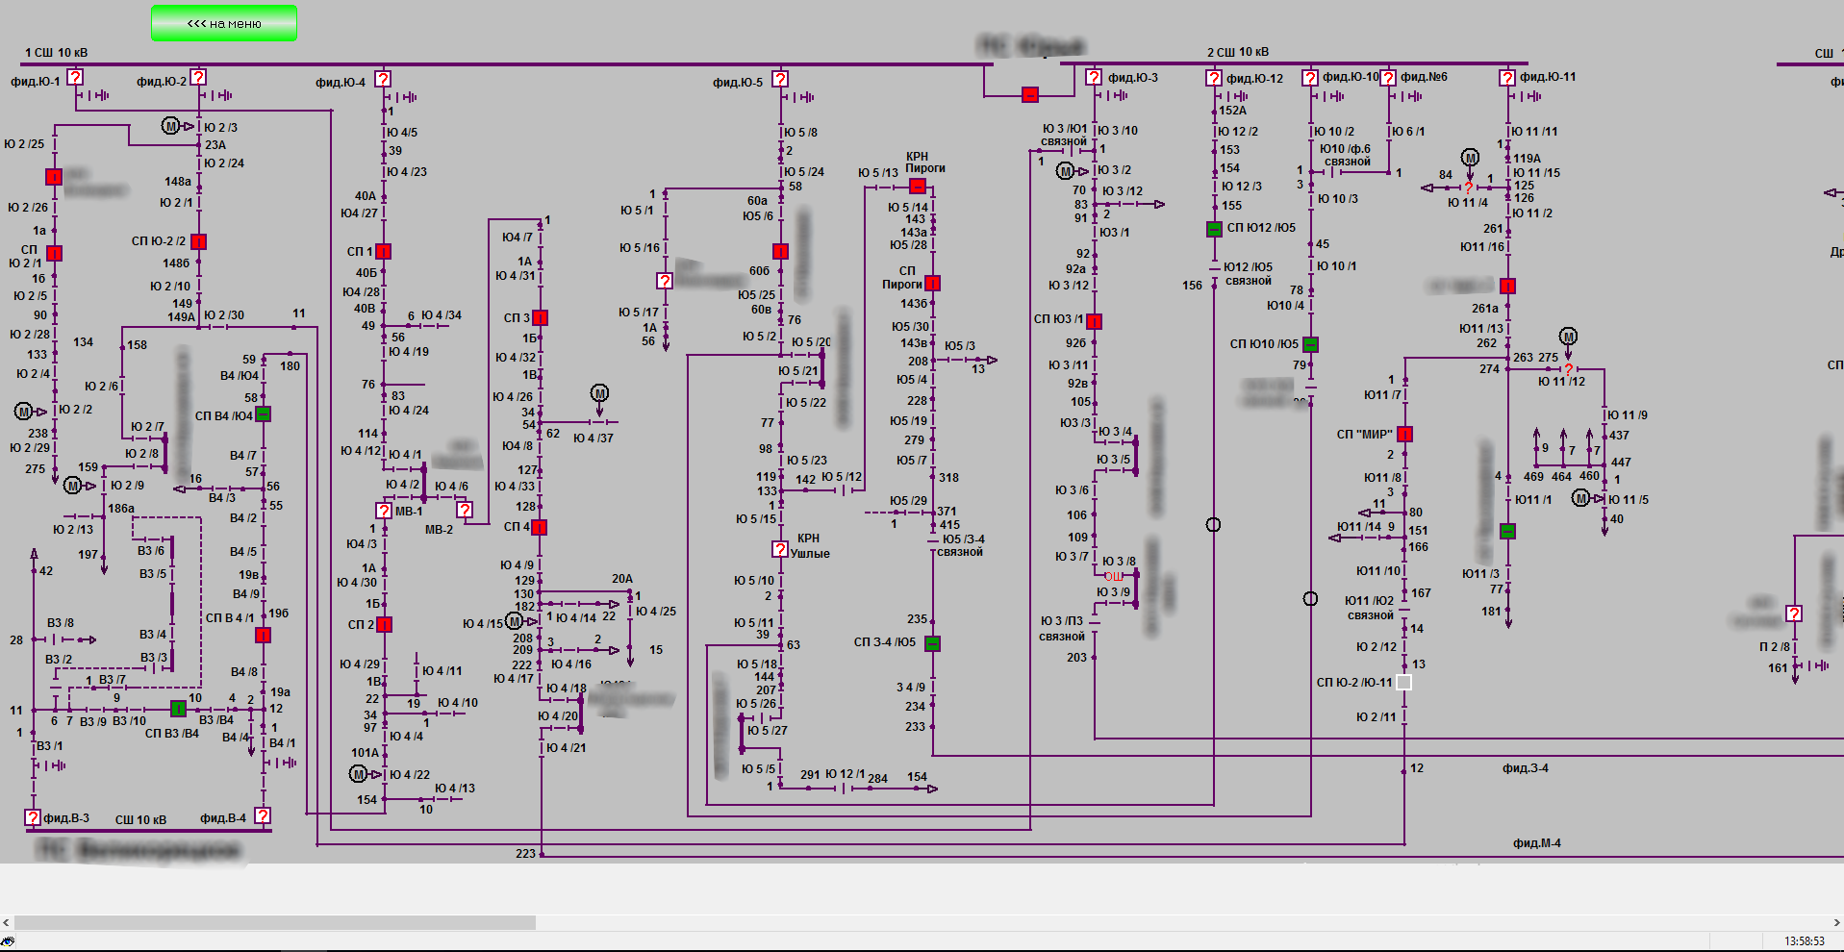Select the question-mark box above П 2/8
1844x952 pixels.
click(x=1794, y=613)
